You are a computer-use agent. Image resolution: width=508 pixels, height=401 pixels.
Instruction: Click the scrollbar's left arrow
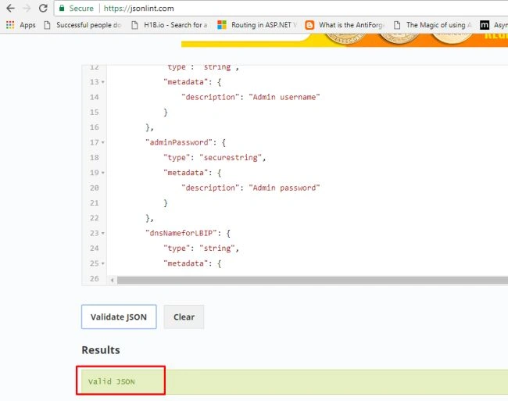[x=112, y=280]
